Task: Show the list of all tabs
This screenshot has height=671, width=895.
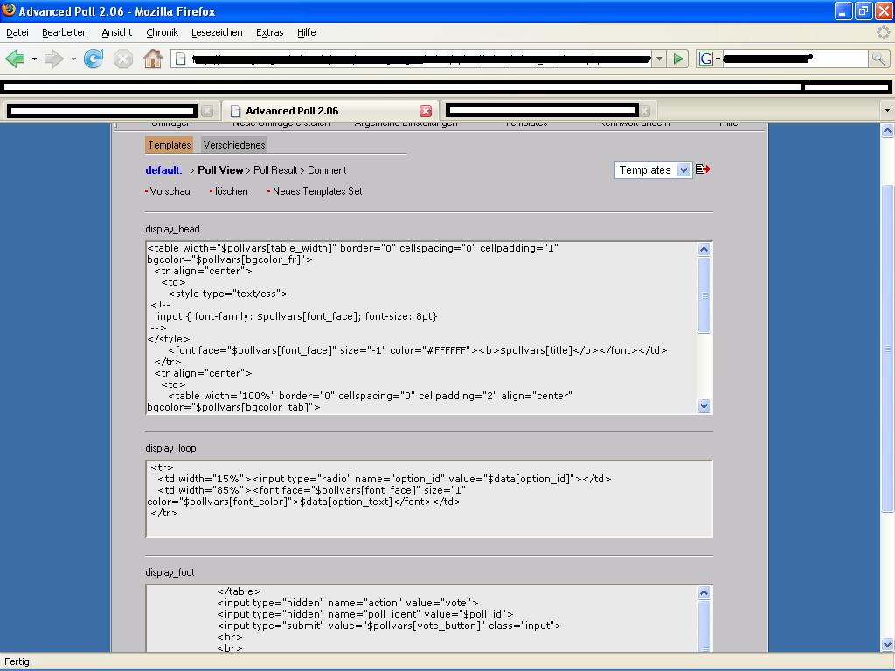Action: 887,111
